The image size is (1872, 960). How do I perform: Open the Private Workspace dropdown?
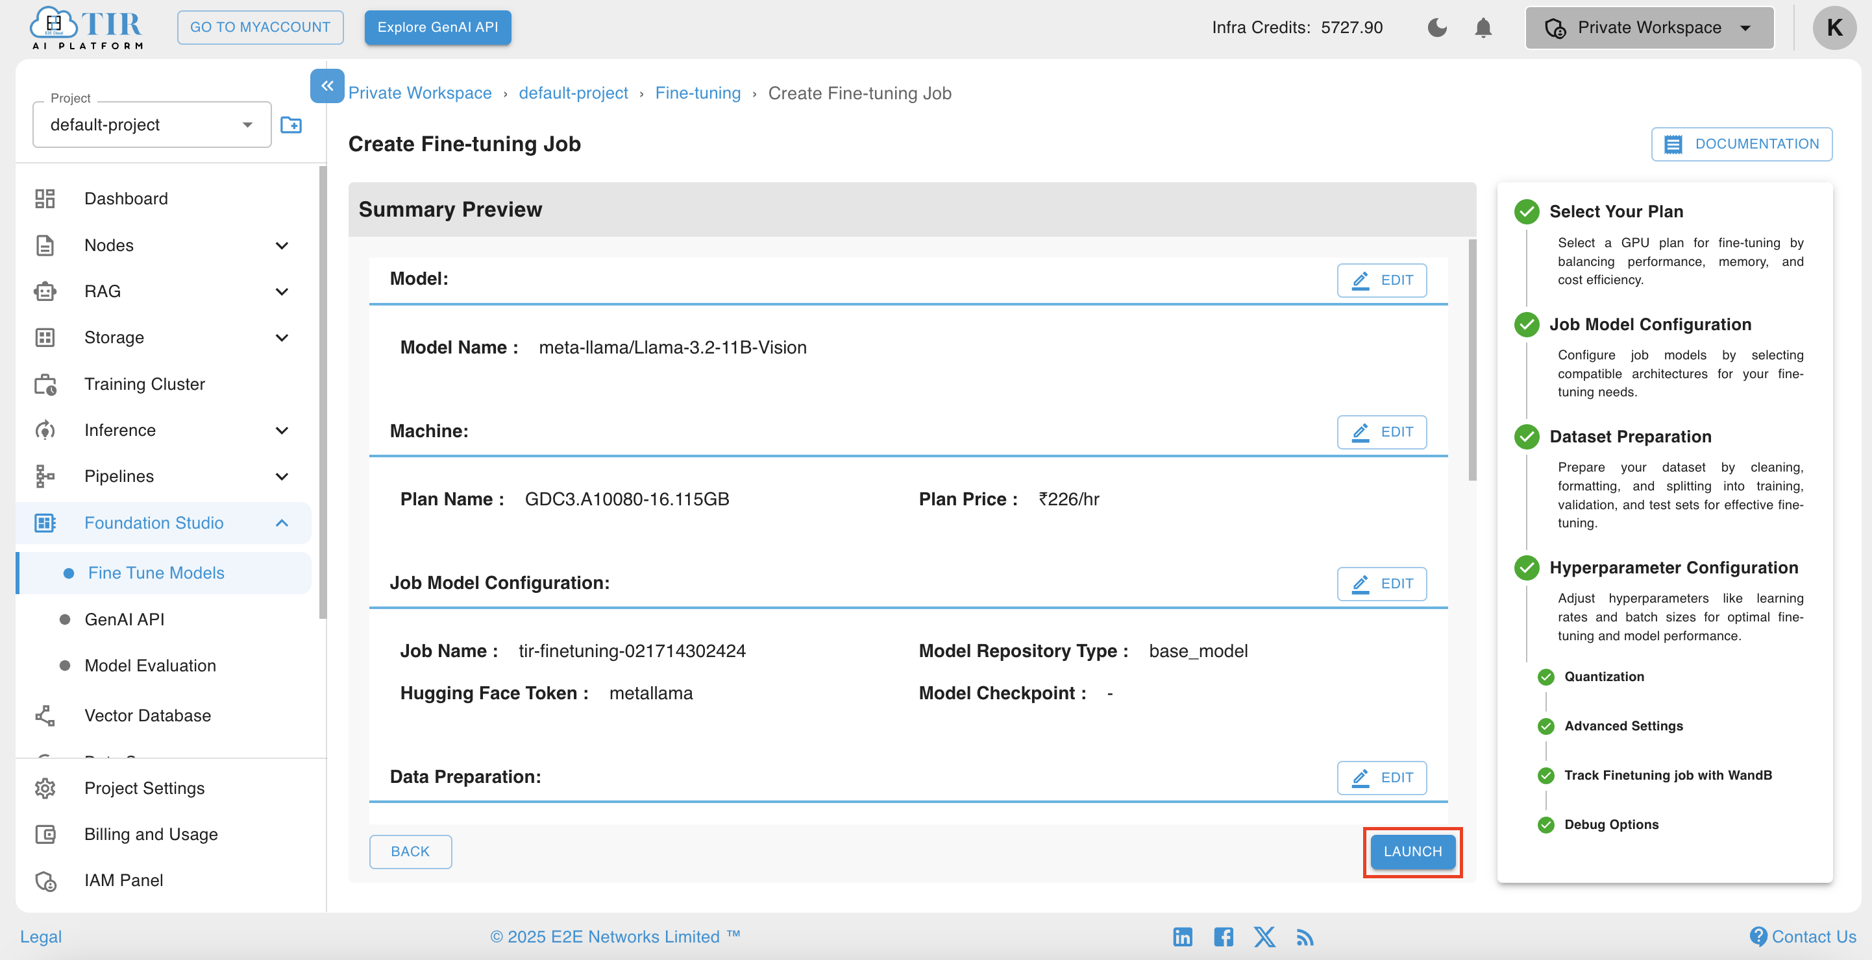[x=1649, y=28]
